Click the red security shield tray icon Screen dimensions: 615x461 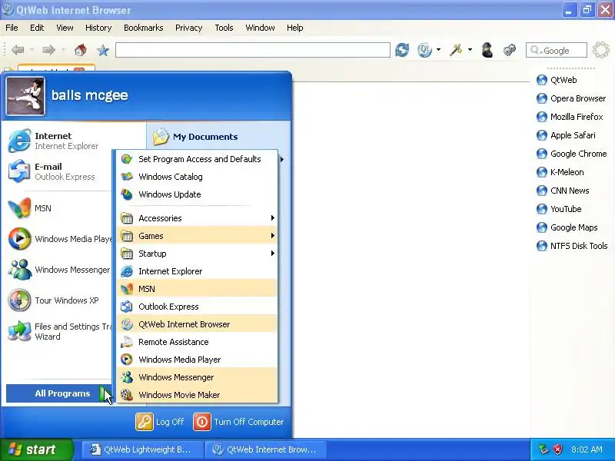557,449
